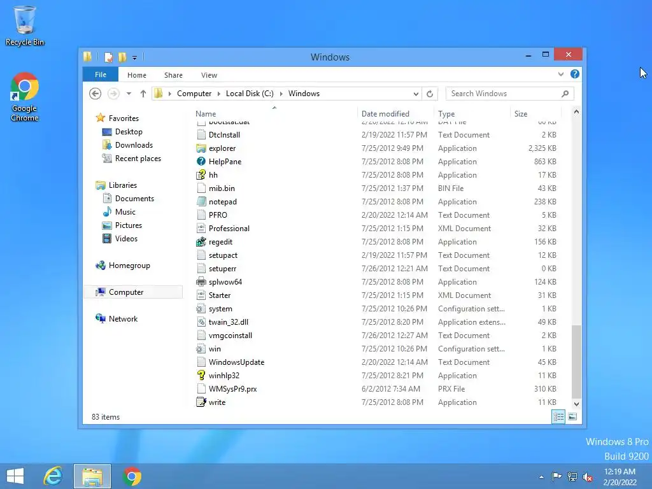Image resolution: width=652 pixels, height=489 pixels.
Task: Select the HelpPane application icon
Action: click(x=201, y=161)
